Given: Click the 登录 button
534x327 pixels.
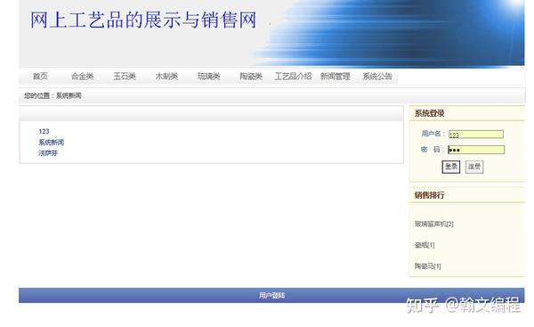Looking at the screenshot, I should click(x=451, y=167).
